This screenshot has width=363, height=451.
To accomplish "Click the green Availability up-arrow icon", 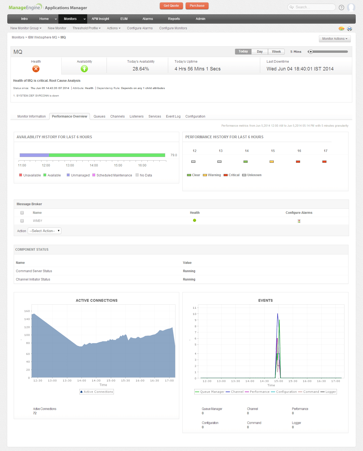I will (x=84, y=69).
